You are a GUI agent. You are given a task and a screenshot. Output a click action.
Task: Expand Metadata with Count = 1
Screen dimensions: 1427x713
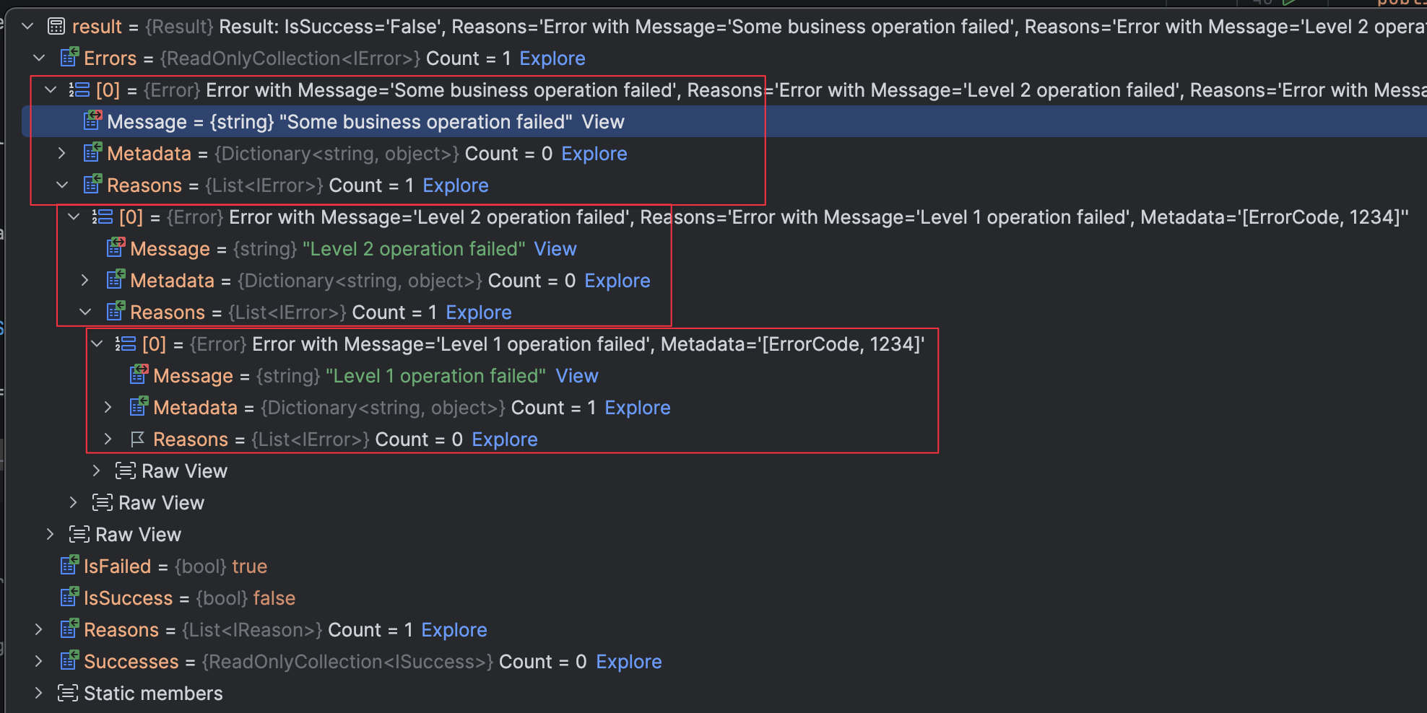point(108,407)
